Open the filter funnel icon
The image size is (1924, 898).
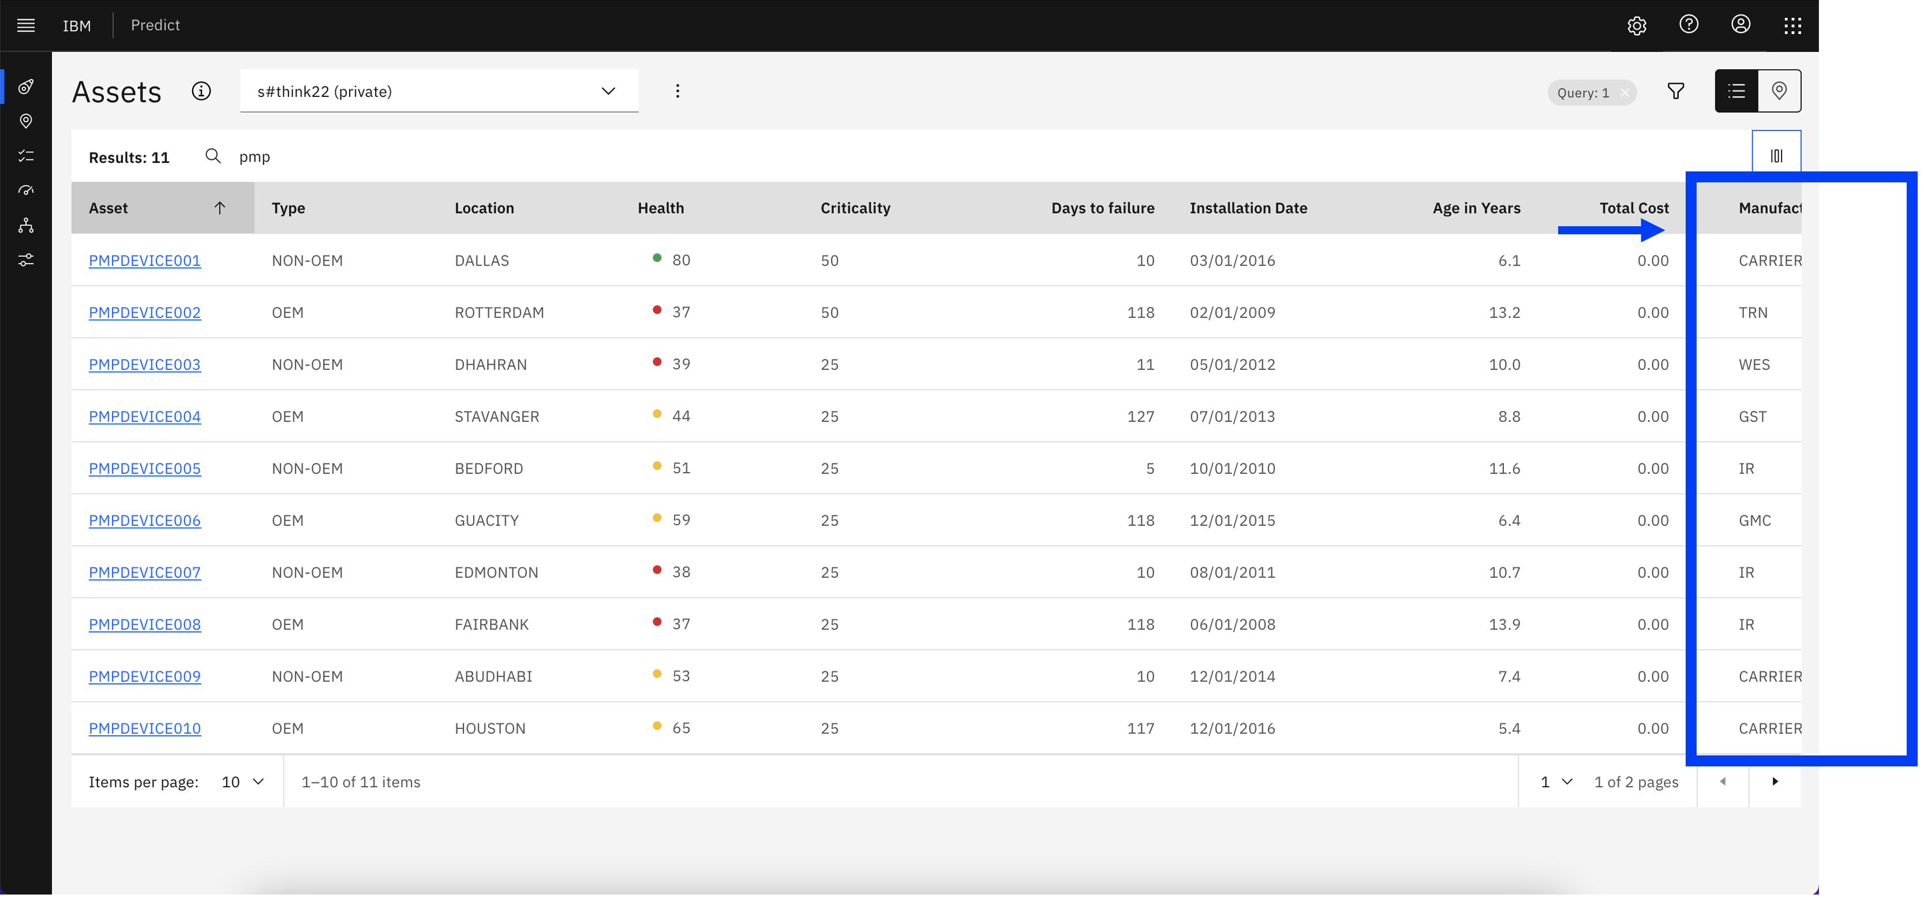(x=1676, y=91)
